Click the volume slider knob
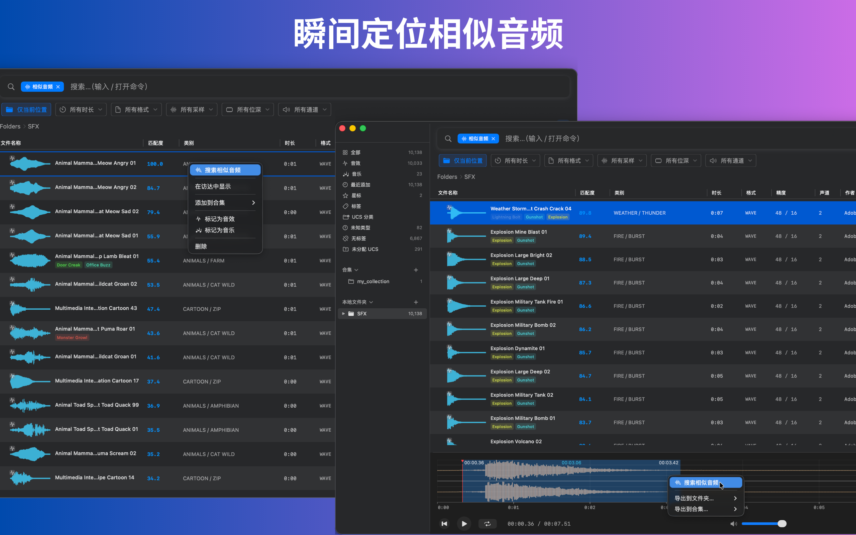This screenshot has width=856, height=535. pos(782,524)
